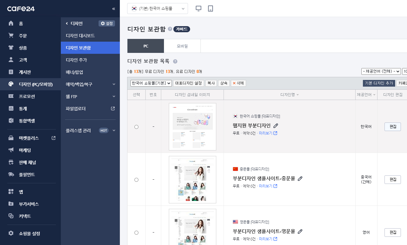Click the chart icon beside 통계
407x245 pixels.
[11, 109]
